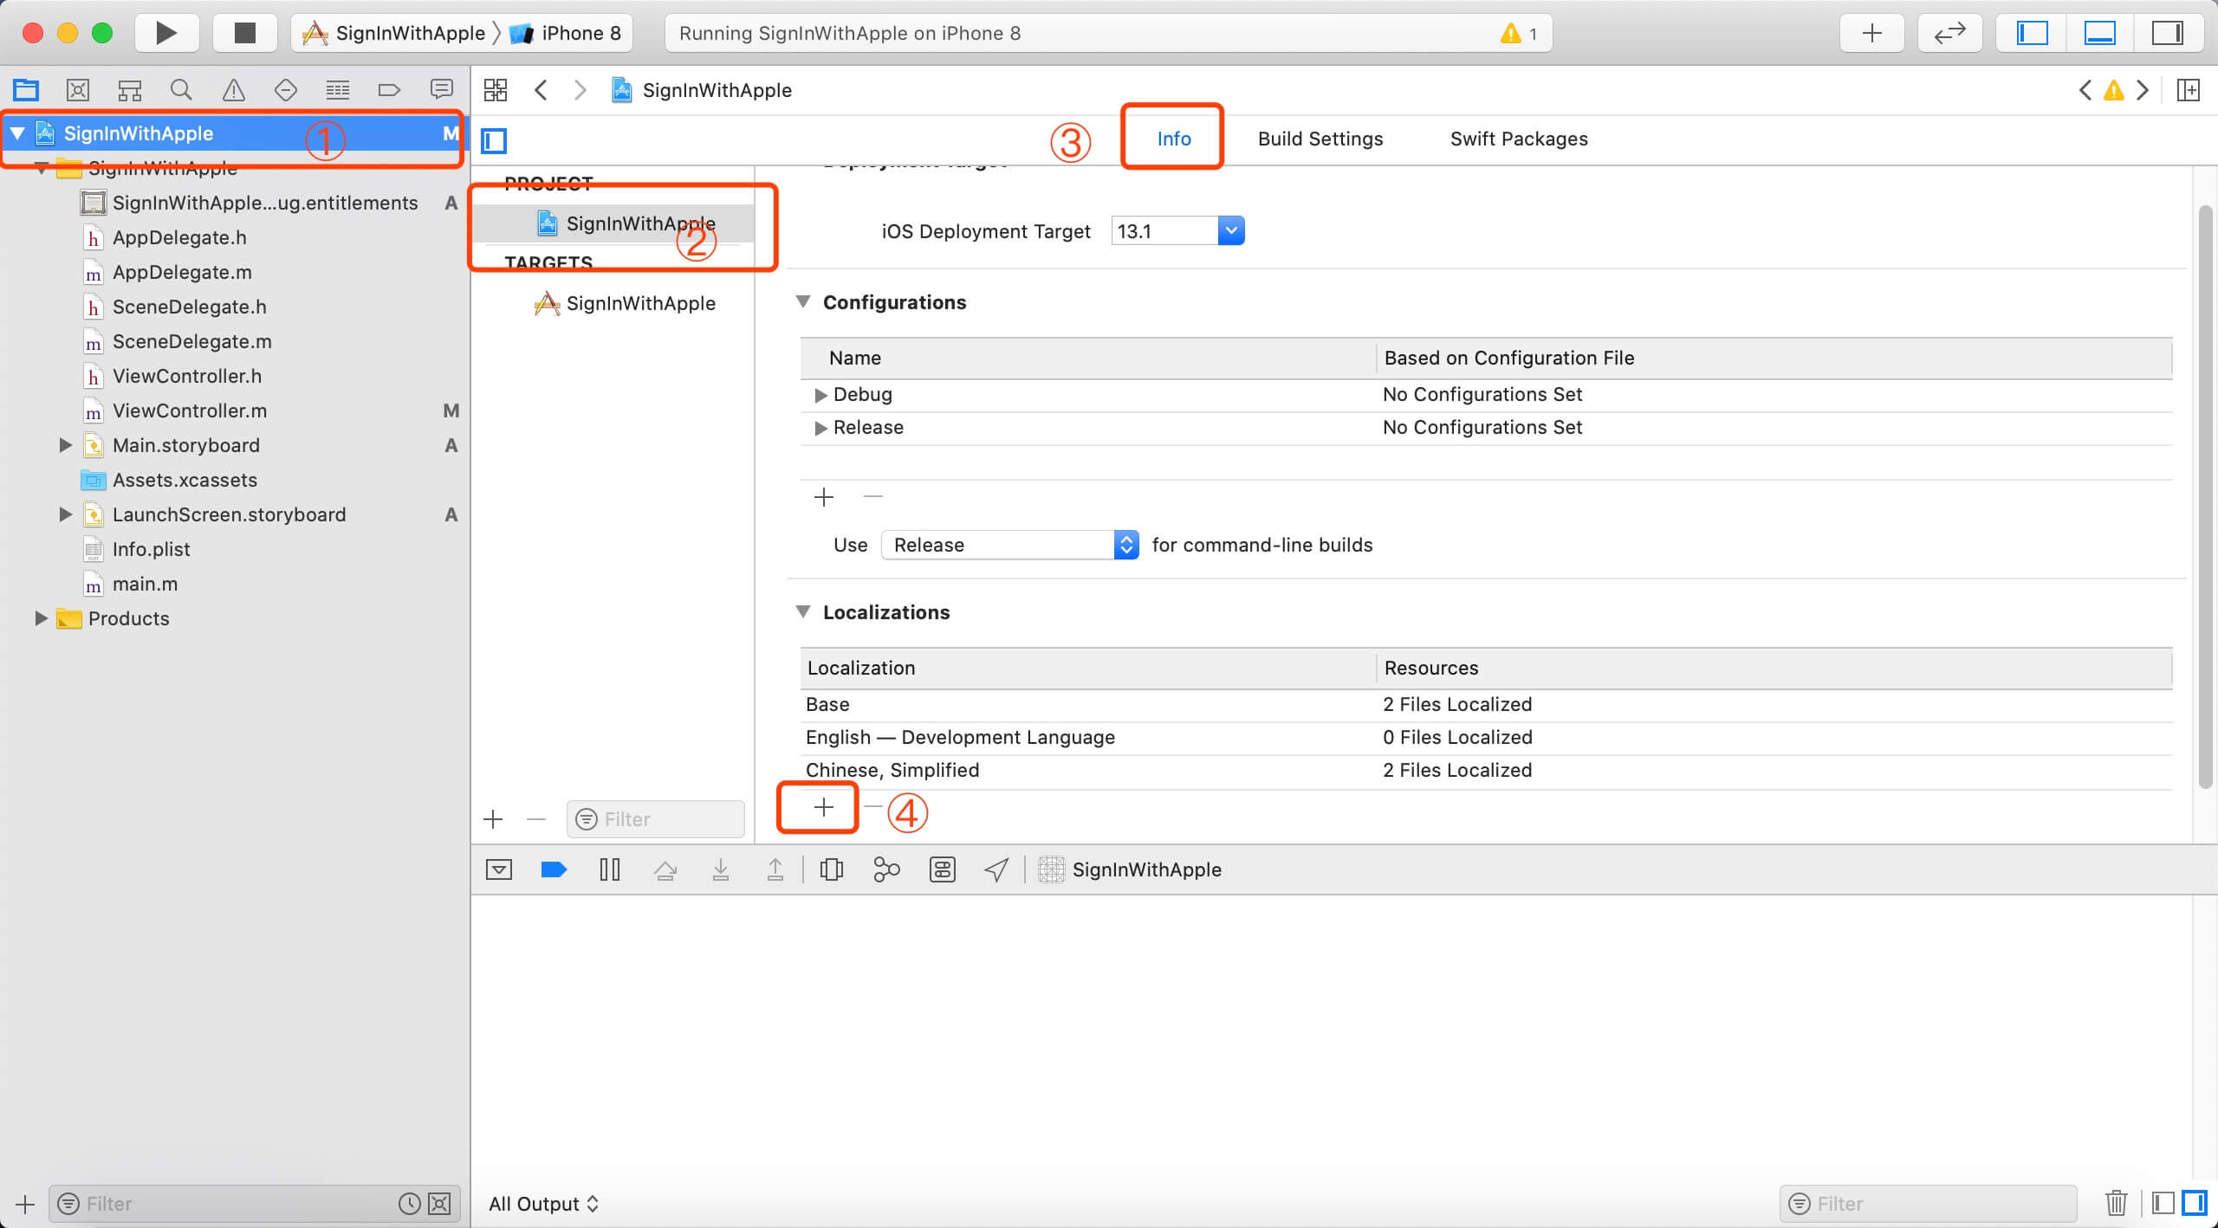Toggle breakpoints activation
The height and width of the screenshot is (1228, 2218).
pyautogui.click(x=554, y=869)
